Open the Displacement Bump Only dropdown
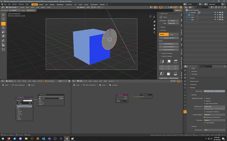 click(x=214, y=106)
